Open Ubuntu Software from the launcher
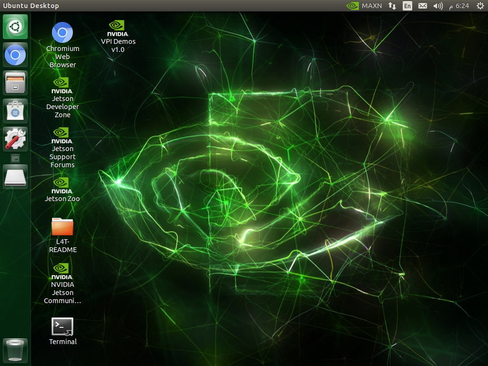The width and height of the screenshot is (488, 366). click(15, 111)
